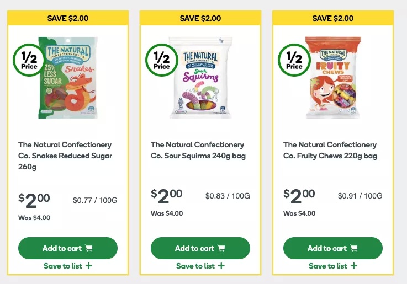Click plus icon beside Snakes Save to list

tap(89, 266)
